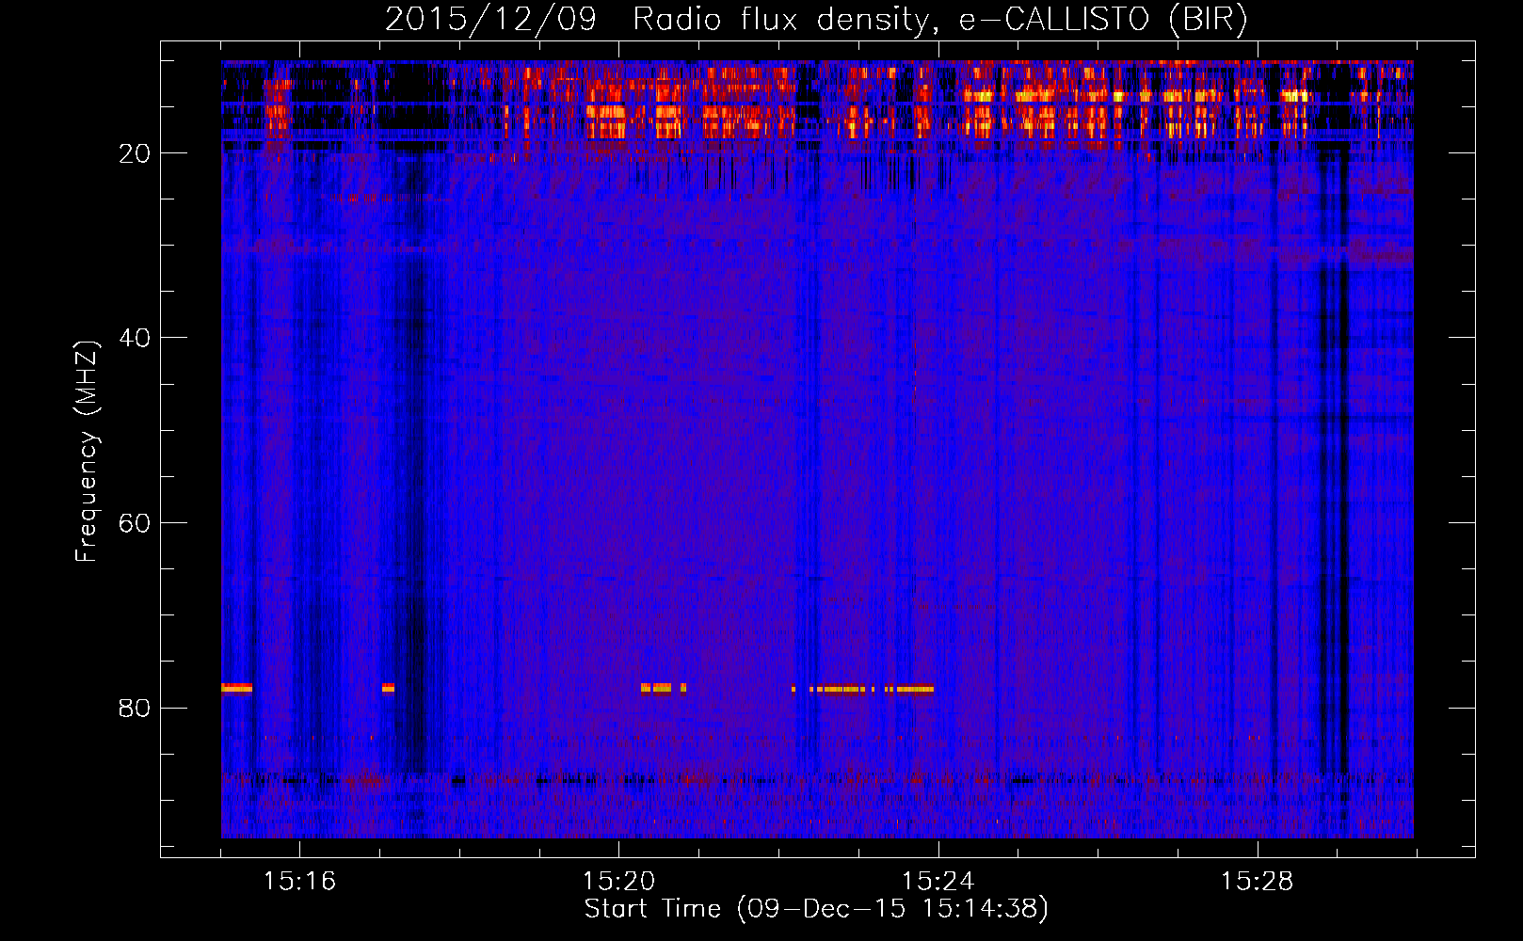Viewport: 1523px width, 941px height.
Task: Click the 15:28 time tick label
Action: 1257,882
